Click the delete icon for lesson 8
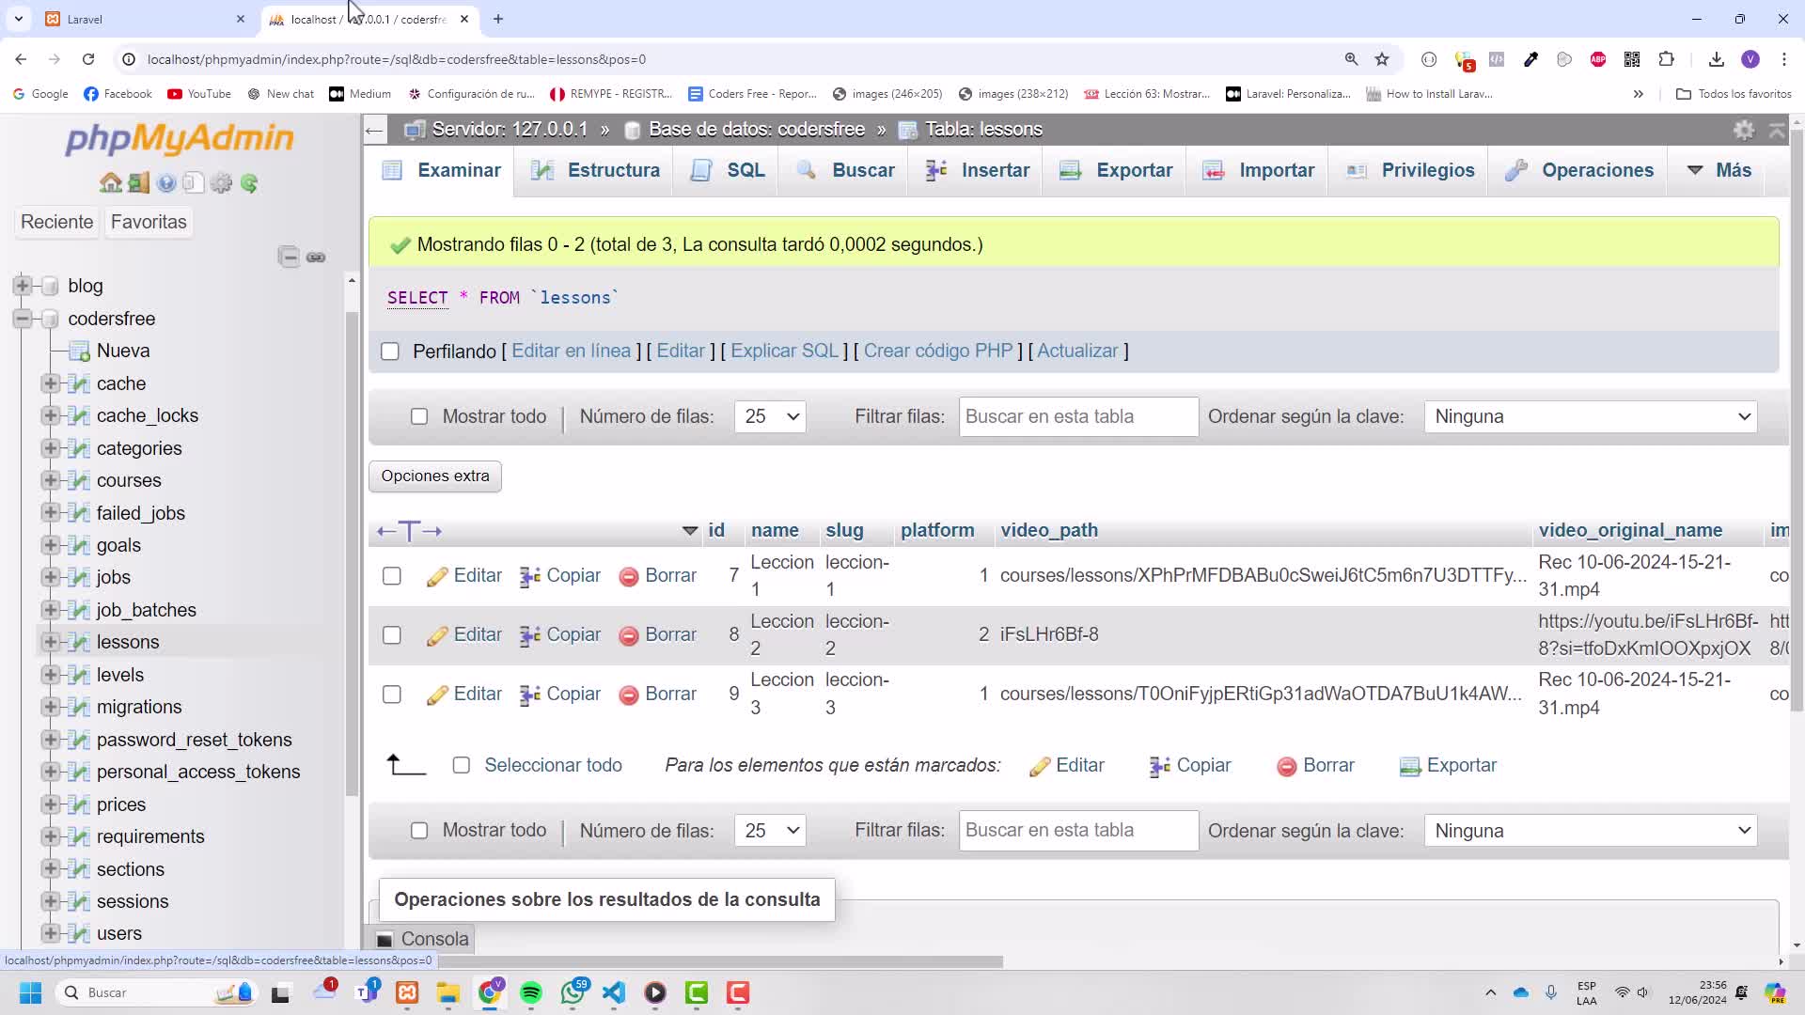Screen dimensions: 1805x1015 (x=629, y=635)
